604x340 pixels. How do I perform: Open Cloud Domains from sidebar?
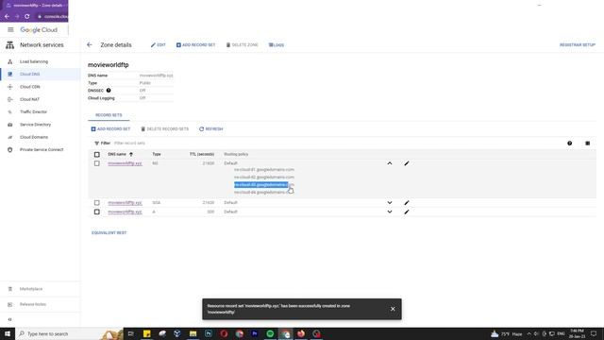[34, 137]
